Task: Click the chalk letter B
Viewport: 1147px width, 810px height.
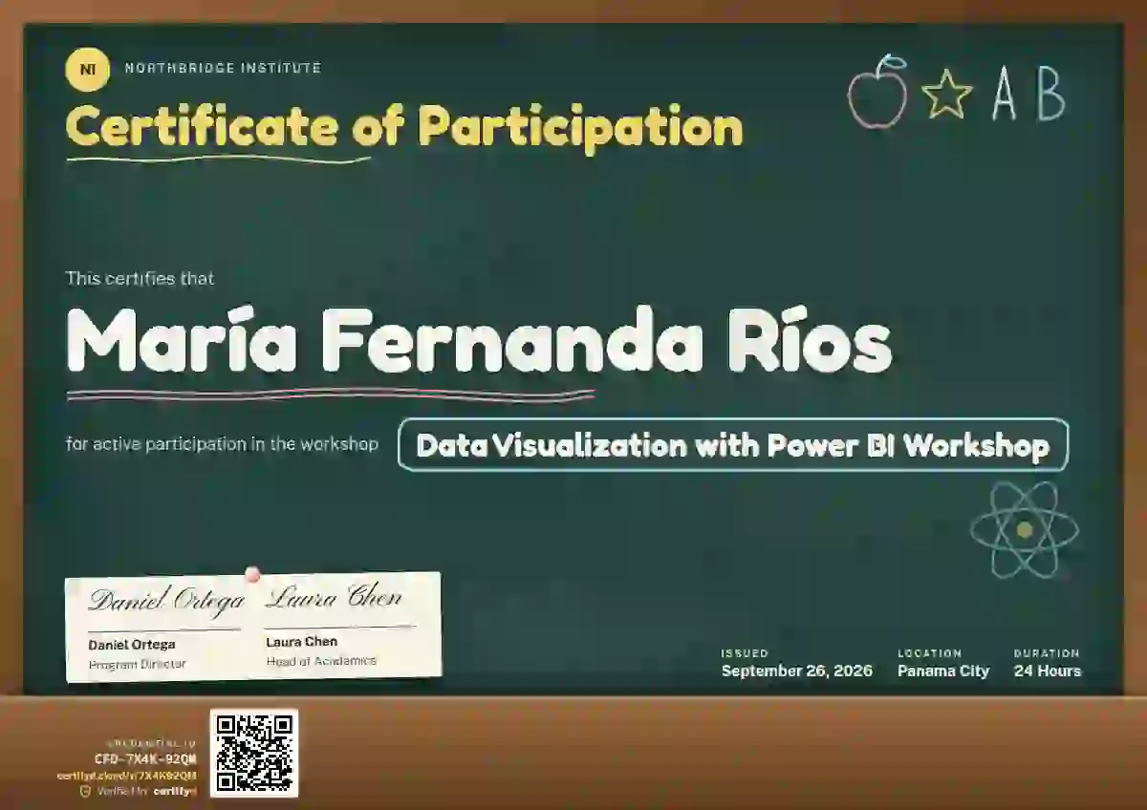Action: pyautogui.click(x=1050, y=96)
